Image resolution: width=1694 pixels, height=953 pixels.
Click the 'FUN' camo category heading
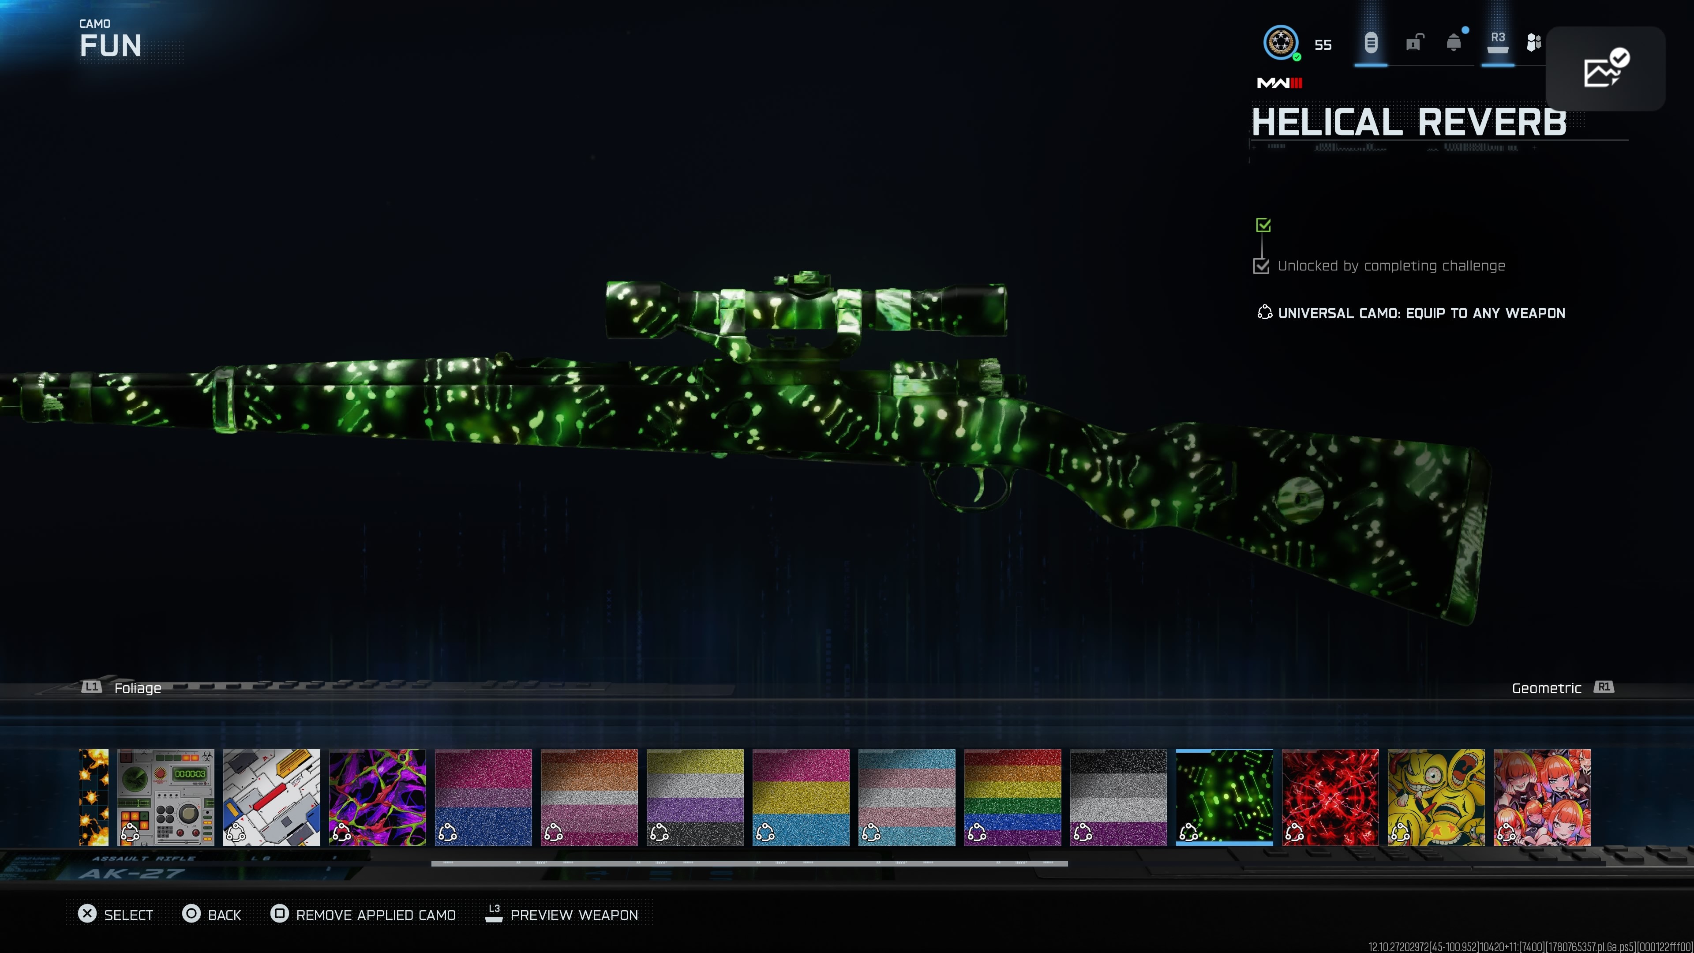(110, 46)
